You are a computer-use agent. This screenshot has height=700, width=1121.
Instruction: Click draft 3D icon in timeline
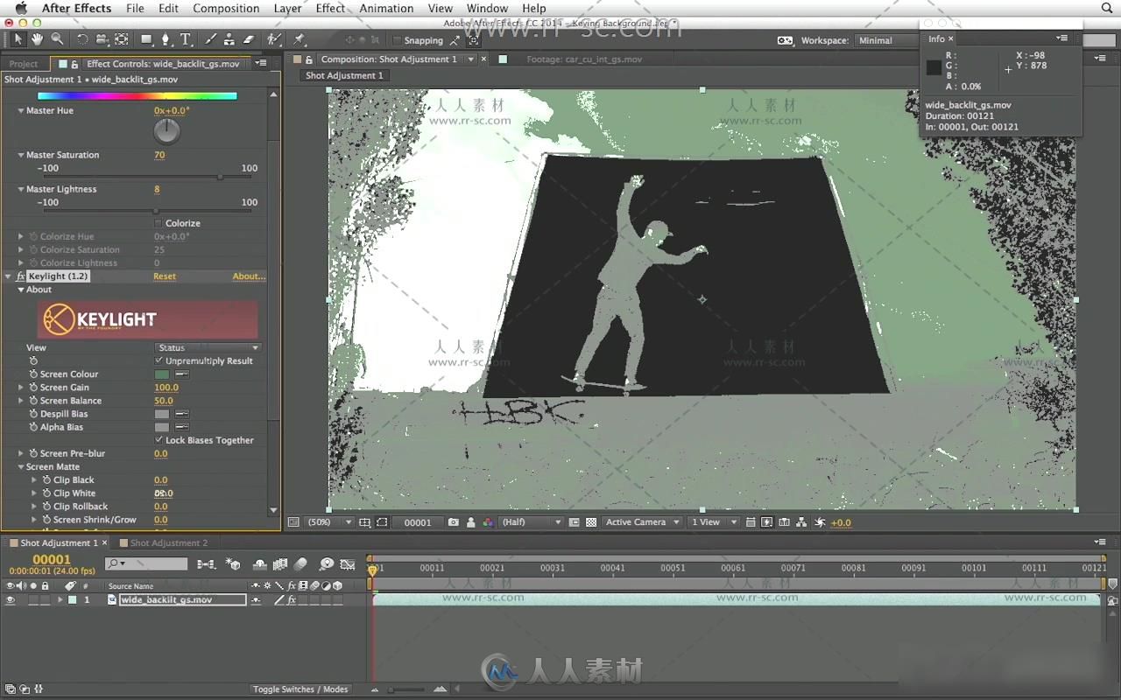click(233, 564)
